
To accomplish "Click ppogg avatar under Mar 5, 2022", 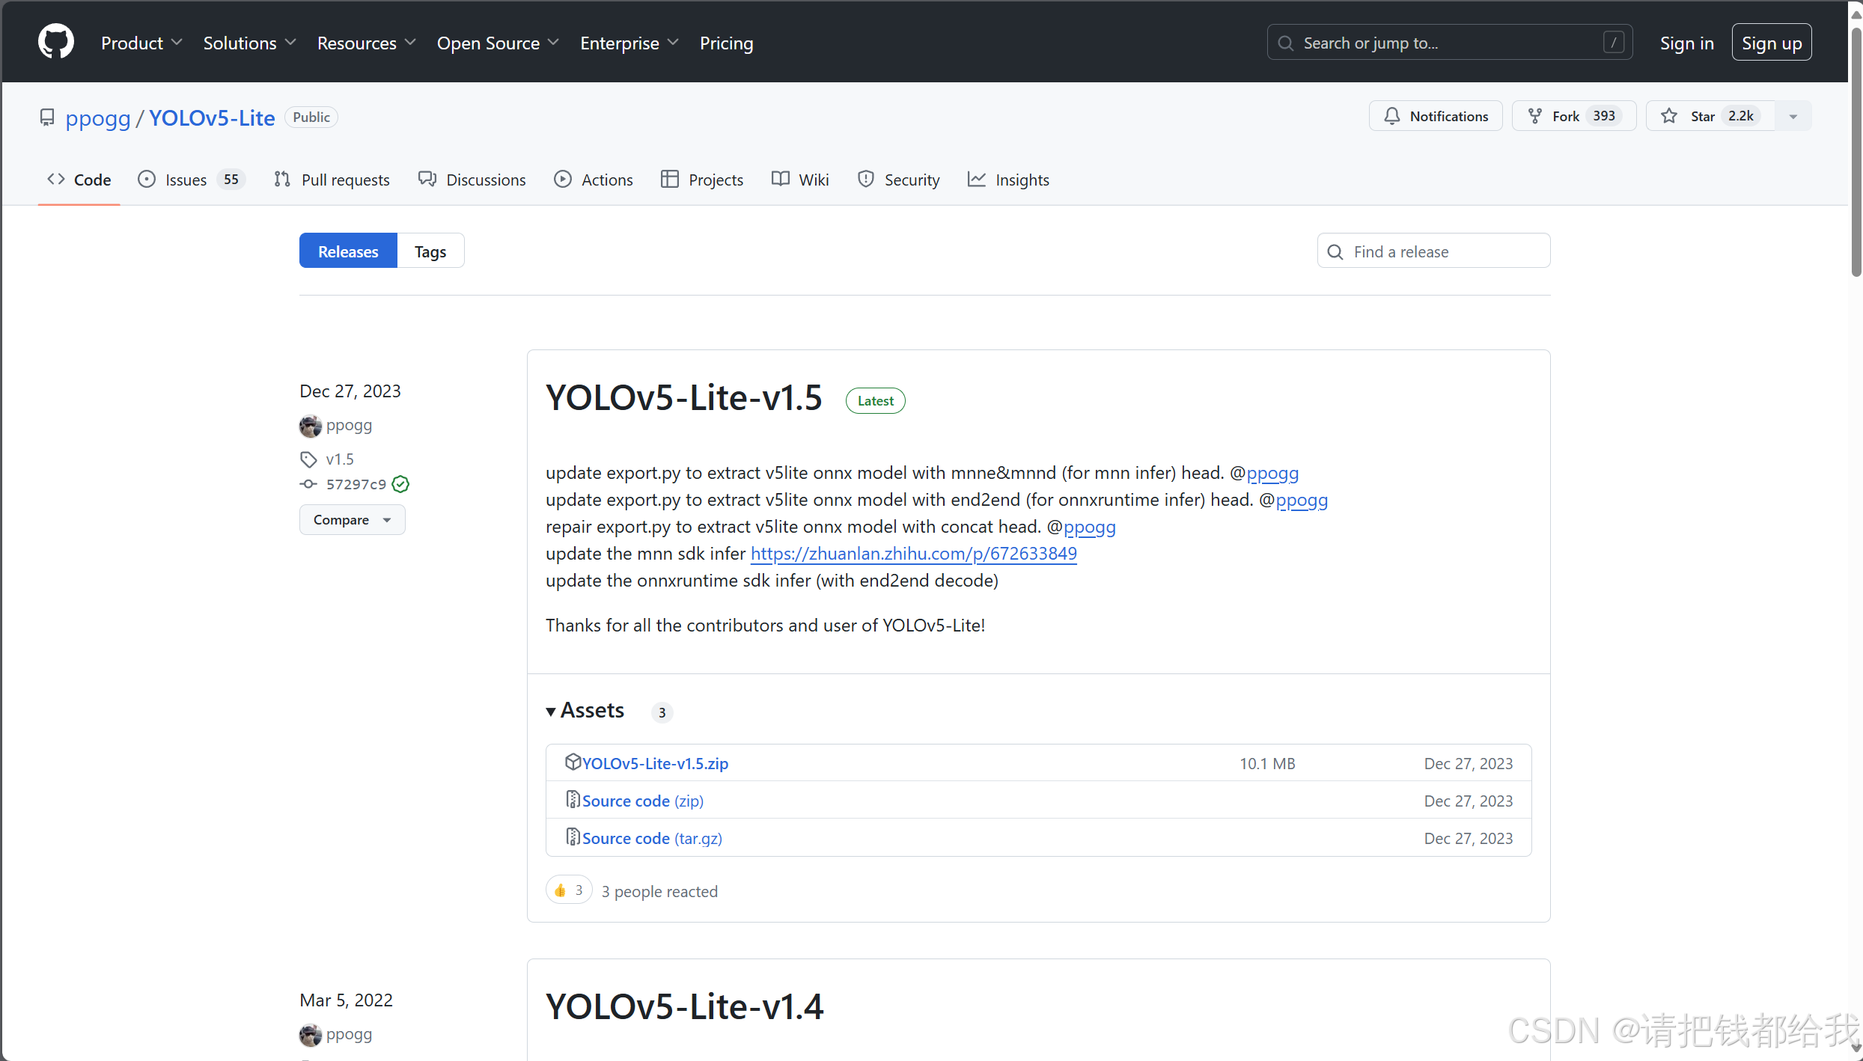I will 311,1035.
